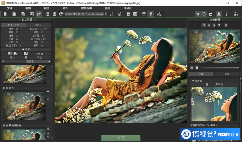
Task: Open the 编辑 menu
Action: point(28,8)
